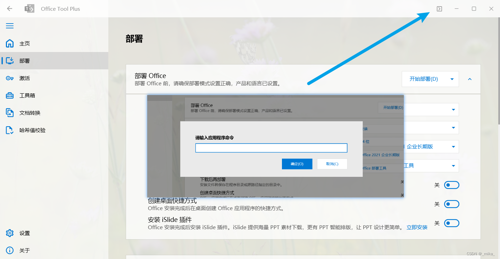Click the 创建桌面快捷方式 label
500x259 pixels.
coord(172,201)
